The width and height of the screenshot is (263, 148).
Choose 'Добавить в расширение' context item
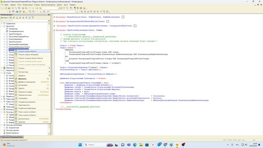coord(33,82)
